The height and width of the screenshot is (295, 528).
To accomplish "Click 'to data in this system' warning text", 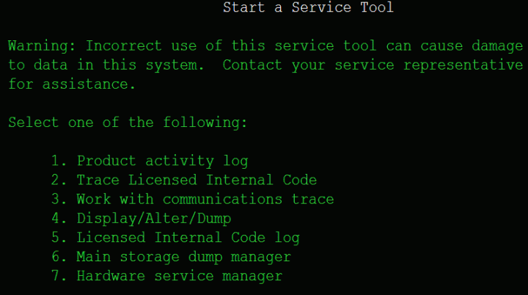I will pyautogui.click(x=106, y=65).
